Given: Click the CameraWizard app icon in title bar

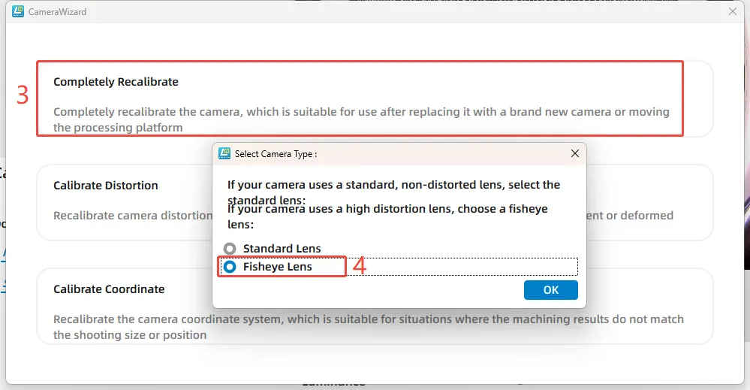Looking at the screenshot, I should pos(18,11).
